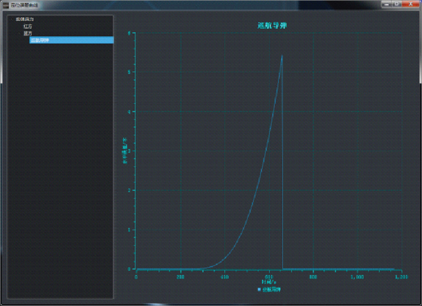Collapse the 实体兵力 root tree node
The height and width of the screenshot is (306, 422).
pyautogui.click(x=12, y=20)
